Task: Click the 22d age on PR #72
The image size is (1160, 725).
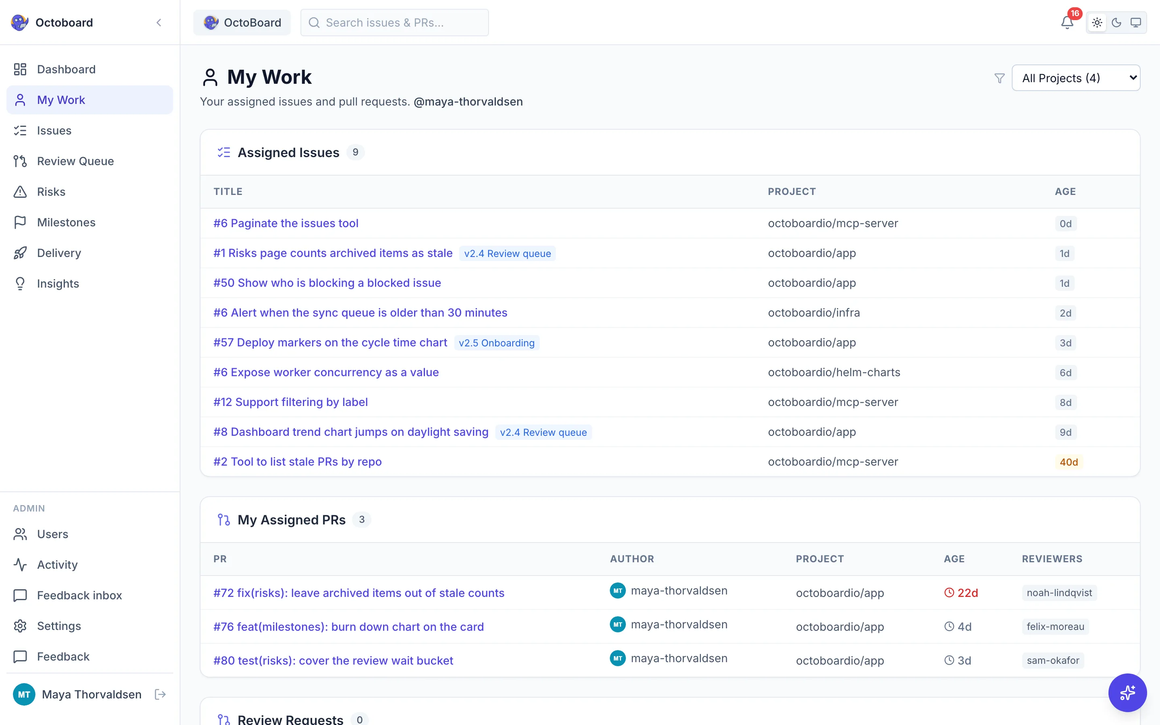Action: [x=961, y=593]
